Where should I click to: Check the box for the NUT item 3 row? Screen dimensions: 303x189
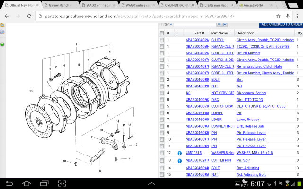click(x=161, y=86)
